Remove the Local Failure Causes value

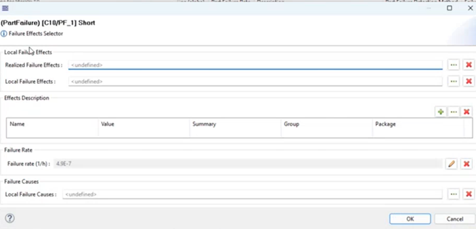click(469, 194)
